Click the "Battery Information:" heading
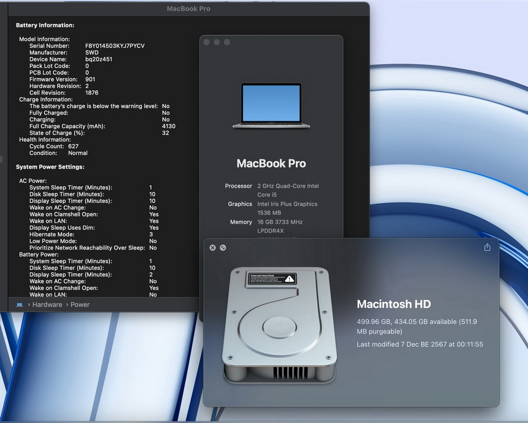Screen dimensions: 528x423 pos(45,25)
